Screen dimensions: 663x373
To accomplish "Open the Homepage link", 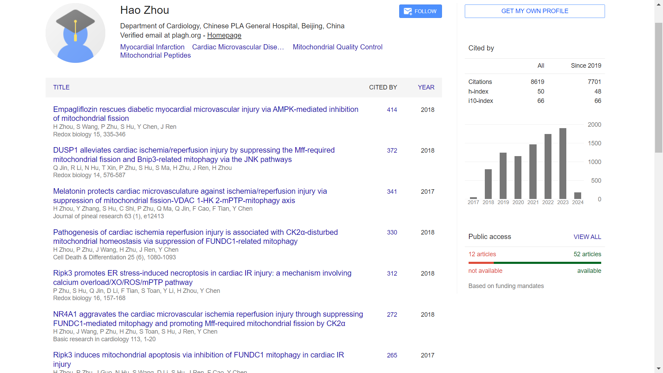I will 224,35.
